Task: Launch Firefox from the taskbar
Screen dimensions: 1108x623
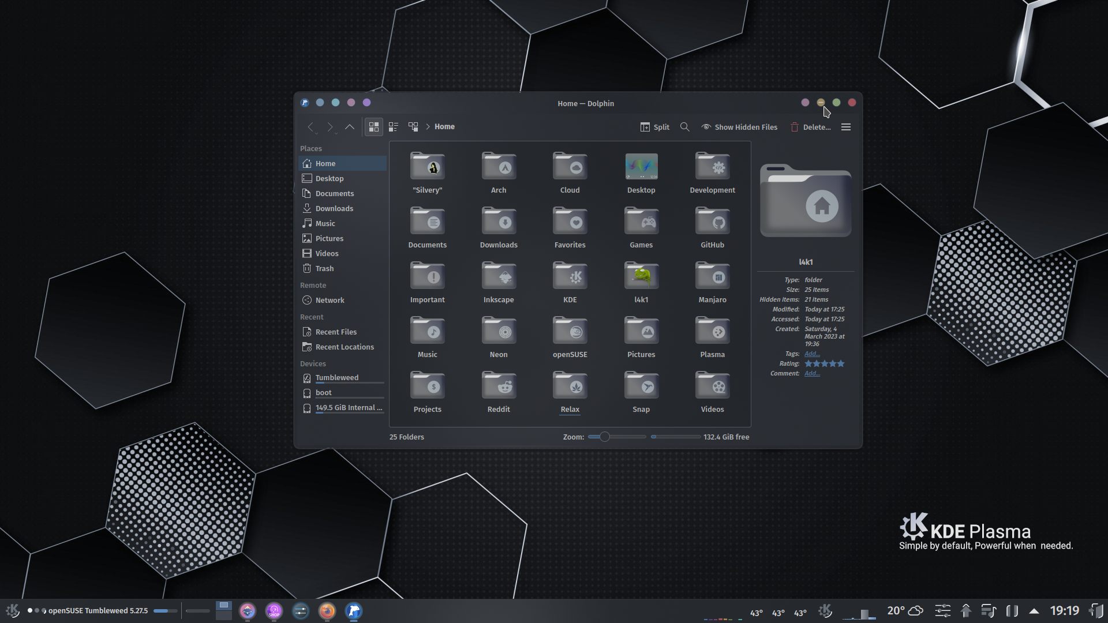Action: click(327, 611)
